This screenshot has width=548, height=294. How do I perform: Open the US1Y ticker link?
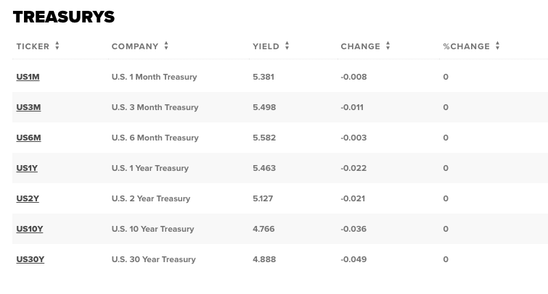(x=27, y=168)
